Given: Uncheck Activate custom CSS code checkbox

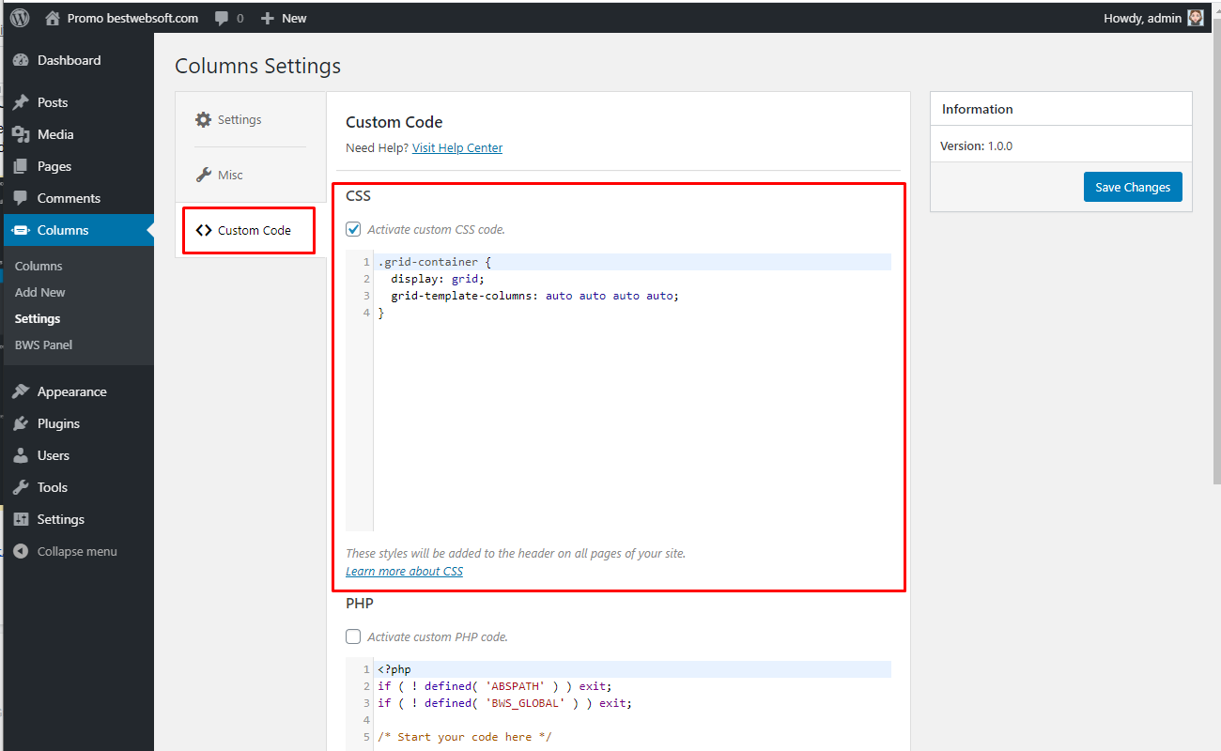Looking at the screenshot, I should click(353, 229).
